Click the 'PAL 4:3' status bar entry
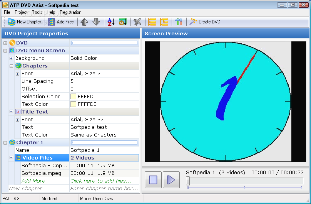The width and height of the screenshot is (311, 204). (11, 199)
